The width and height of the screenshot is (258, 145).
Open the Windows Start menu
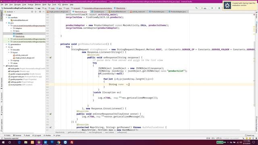point(3,142)
